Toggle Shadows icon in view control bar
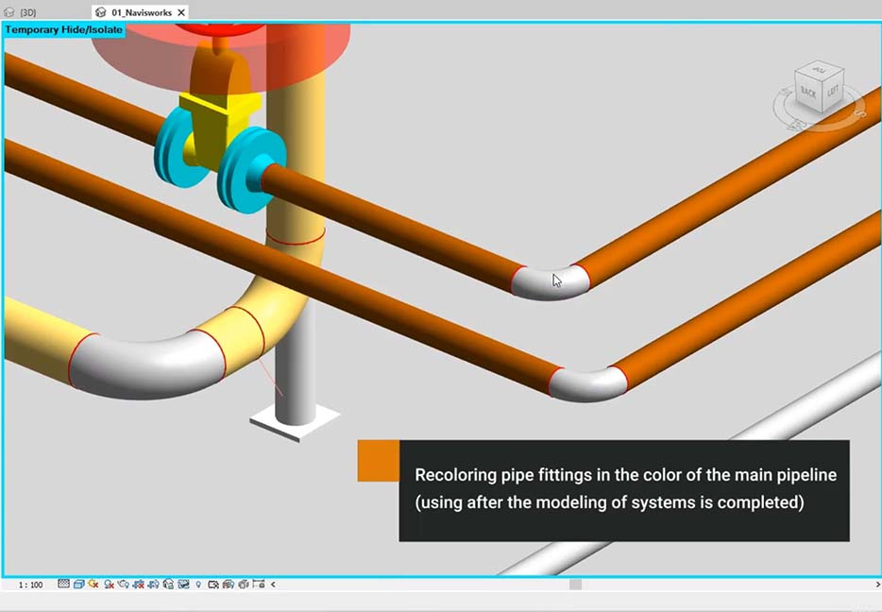The width and height of the screenshot is (882, 612). 110,585
